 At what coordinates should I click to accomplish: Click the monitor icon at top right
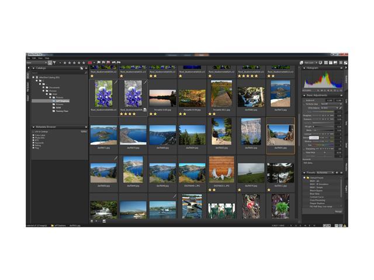[x=320, y=62]
